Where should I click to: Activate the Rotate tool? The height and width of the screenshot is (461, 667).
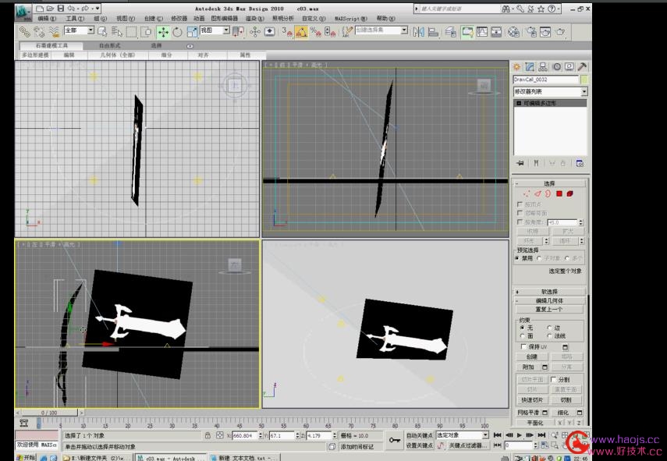(x=177, y=32)
